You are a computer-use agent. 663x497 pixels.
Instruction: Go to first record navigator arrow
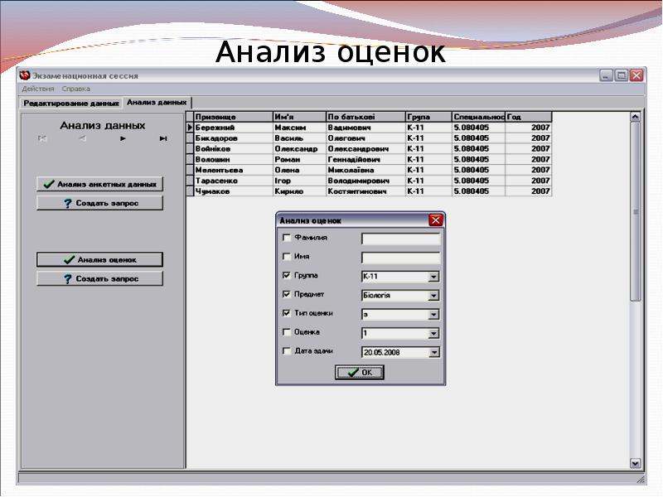(42, 138)
